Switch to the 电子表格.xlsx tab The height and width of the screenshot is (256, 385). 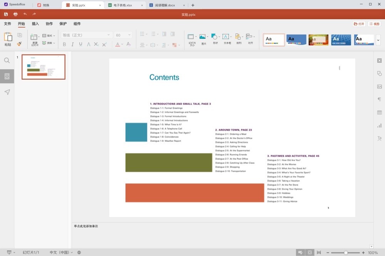(x=122, y=5)
